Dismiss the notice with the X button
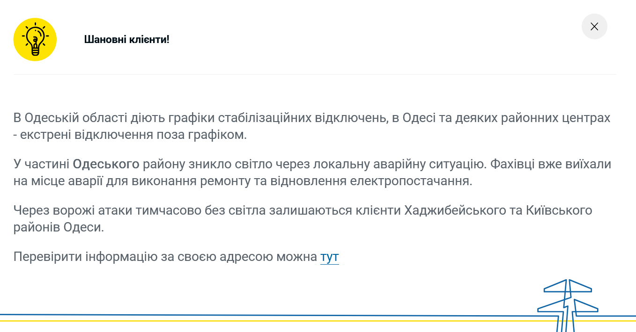The height and width of the screenshot is (332, 636). [594, 27]
